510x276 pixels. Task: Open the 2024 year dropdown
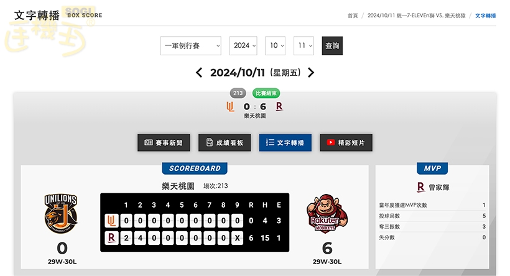244,45
